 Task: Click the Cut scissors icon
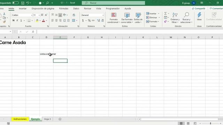4,14
